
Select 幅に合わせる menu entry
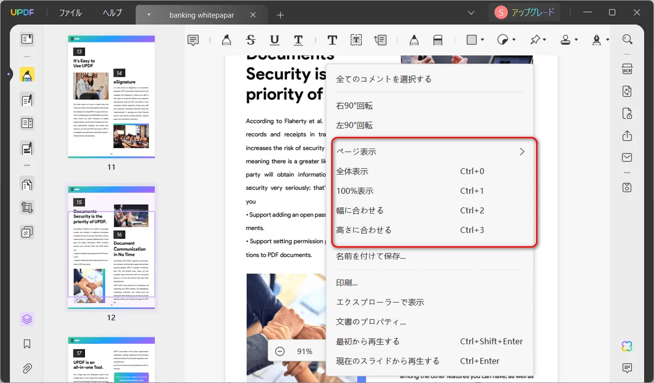pyautogui.click(x=430, y=211)
